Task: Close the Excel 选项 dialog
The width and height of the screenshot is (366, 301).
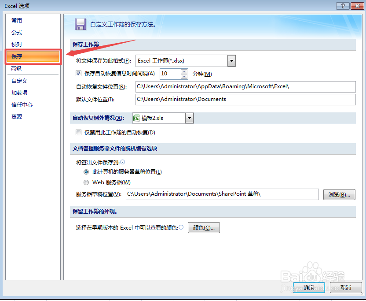Action: tap(357, 6)
